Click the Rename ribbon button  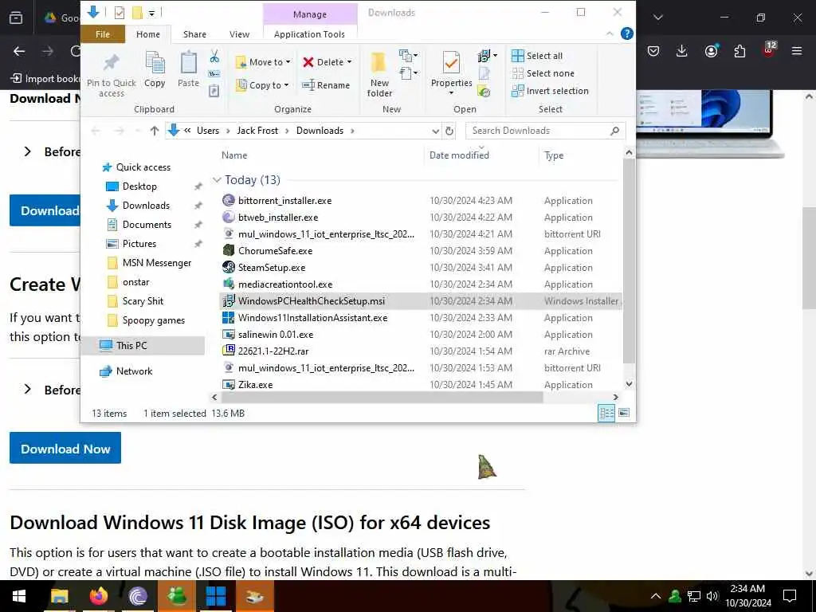[326, 84]
